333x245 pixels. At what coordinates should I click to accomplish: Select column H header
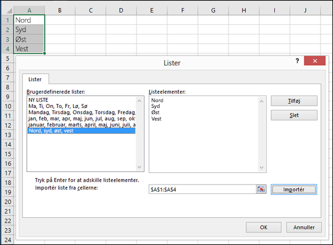tap(244, 10)
